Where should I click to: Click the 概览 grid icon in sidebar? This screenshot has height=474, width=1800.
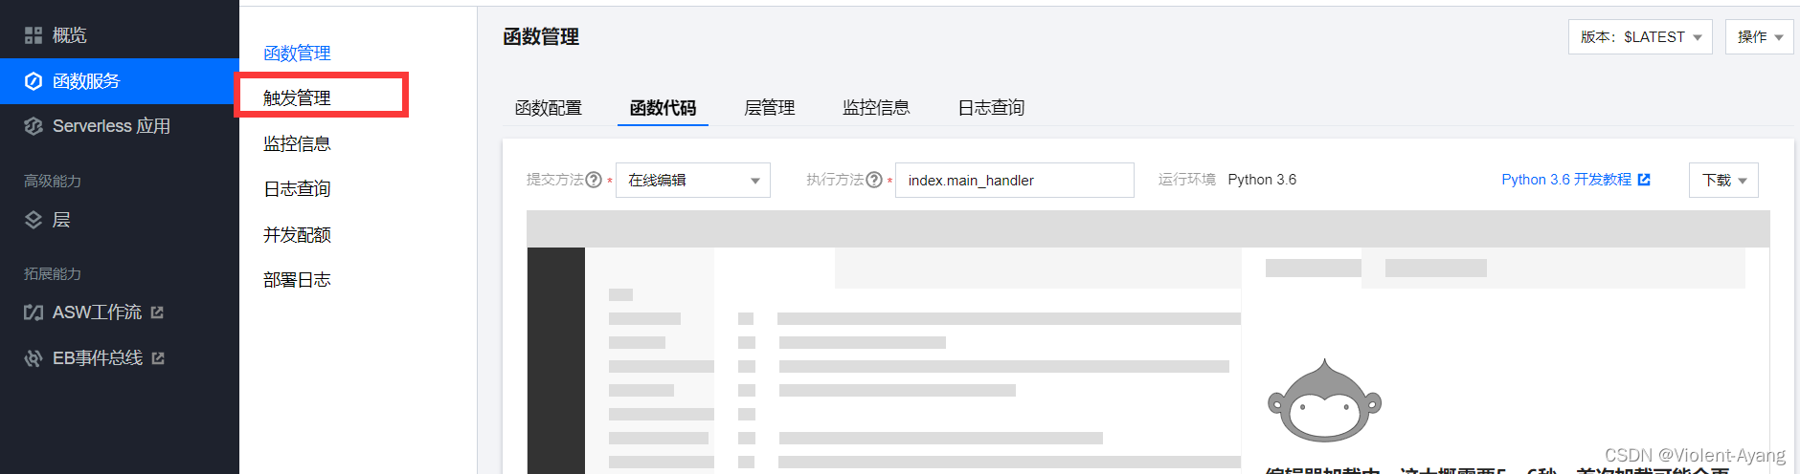pyautogui.click(x=34, y=35)
